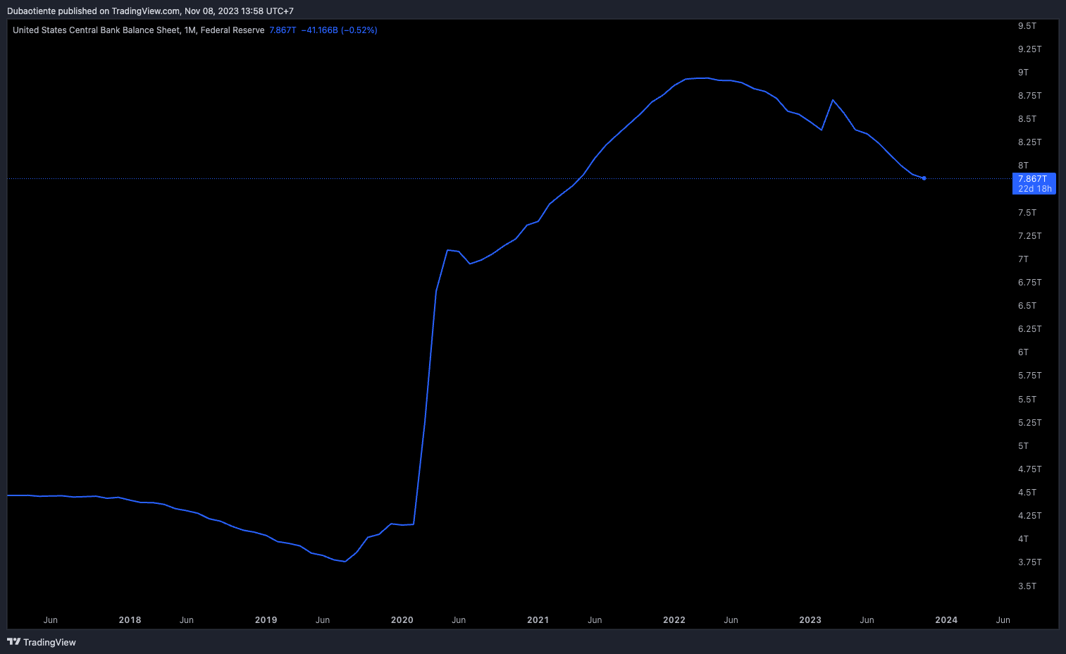Click the 'Jun' label between 2019 and 2020
The image size is (1066, 654).
point(323,620)
